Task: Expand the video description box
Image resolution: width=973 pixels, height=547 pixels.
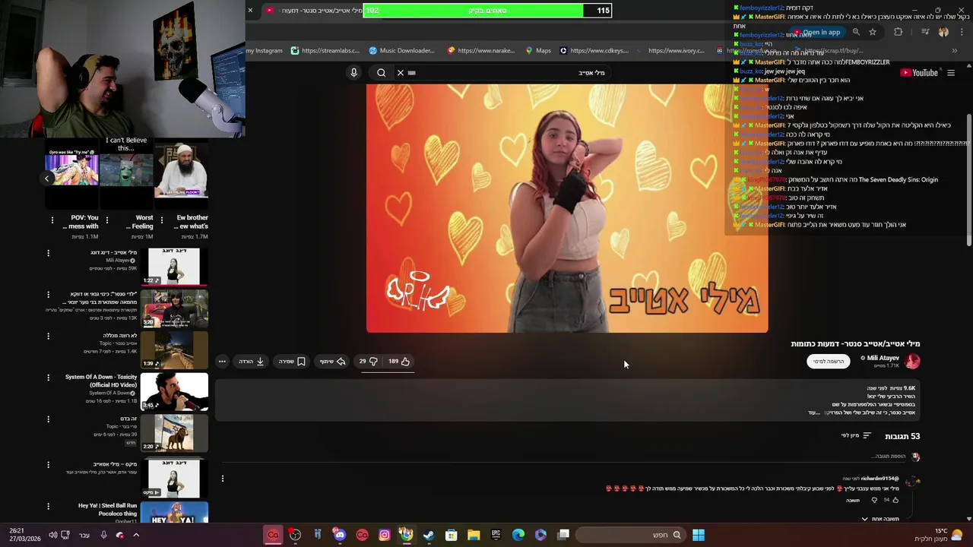Action: click(567, 400)
